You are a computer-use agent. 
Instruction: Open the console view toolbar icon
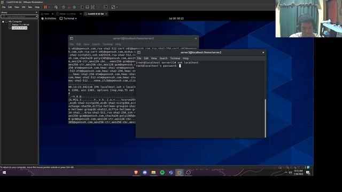pos(106,7)
